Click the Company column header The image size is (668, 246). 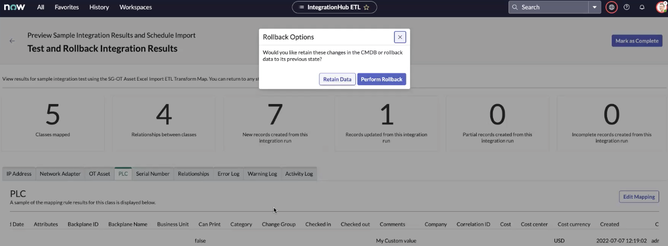(436, 224)
